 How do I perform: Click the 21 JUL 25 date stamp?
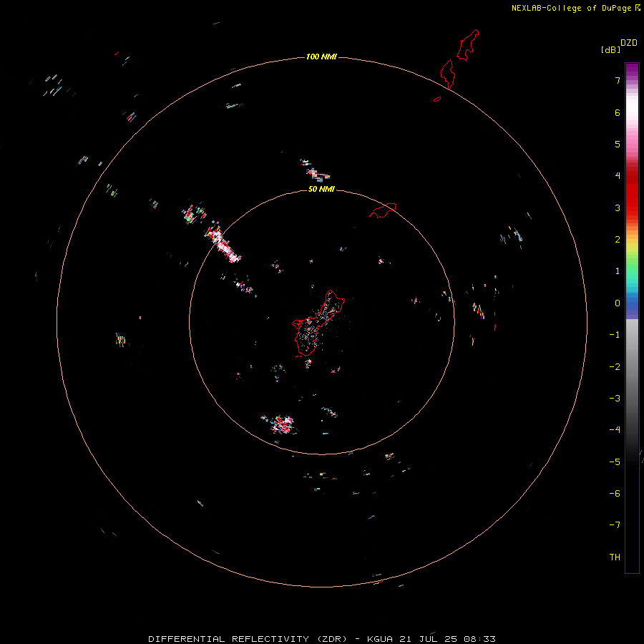pos(429,639)
